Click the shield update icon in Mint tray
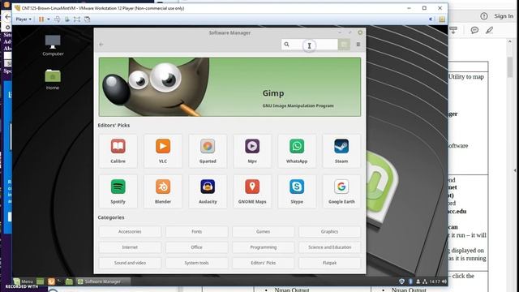The image size is (519, 292). coord(401,281)
